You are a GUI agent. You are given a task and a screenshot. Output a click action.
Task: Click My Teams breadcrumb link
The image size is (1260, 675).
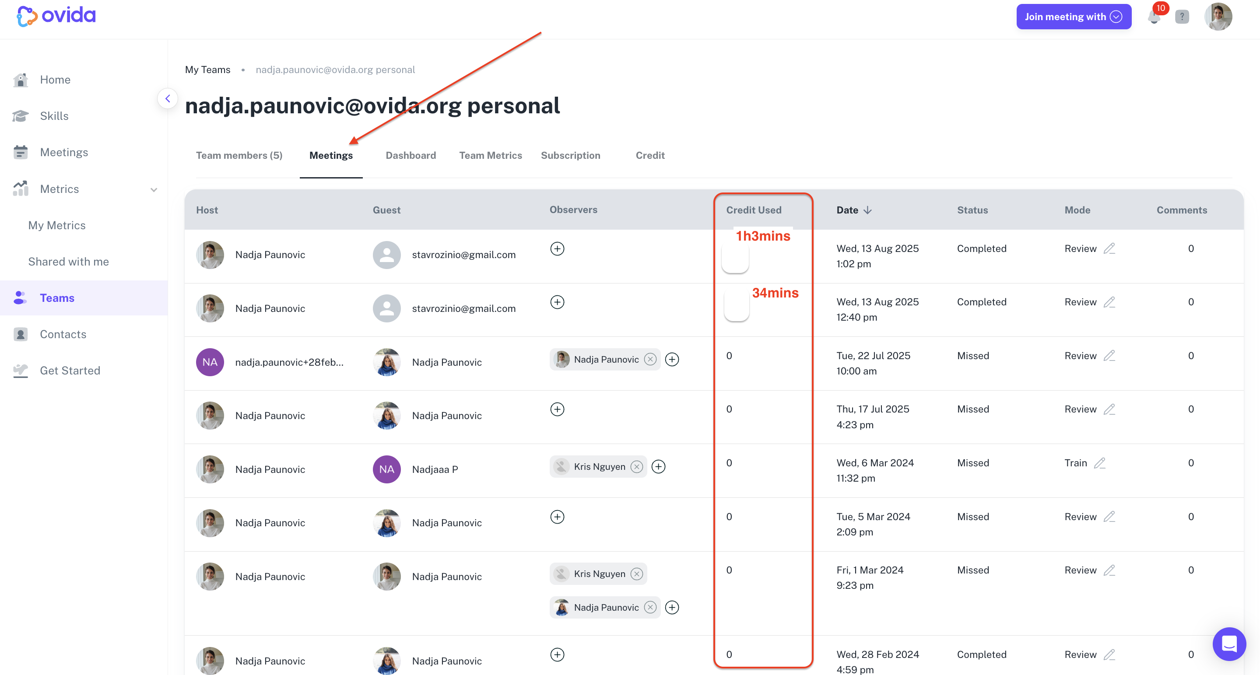pyautogui.click(x=207, y=70)
